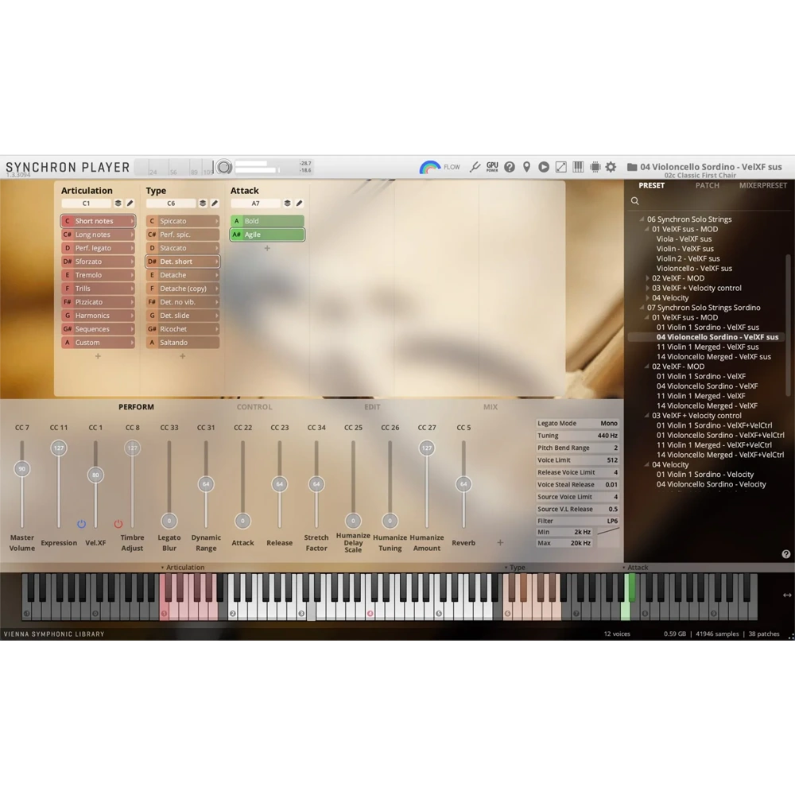Image resolution: width=795 pixels, height=795 pixels.
Task: Click the Attack edit pencil icon
Action: 299,204
